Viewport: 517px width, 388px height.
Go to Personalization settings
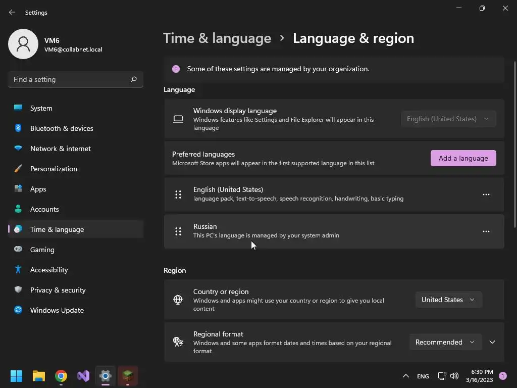[x=76, y=169]
